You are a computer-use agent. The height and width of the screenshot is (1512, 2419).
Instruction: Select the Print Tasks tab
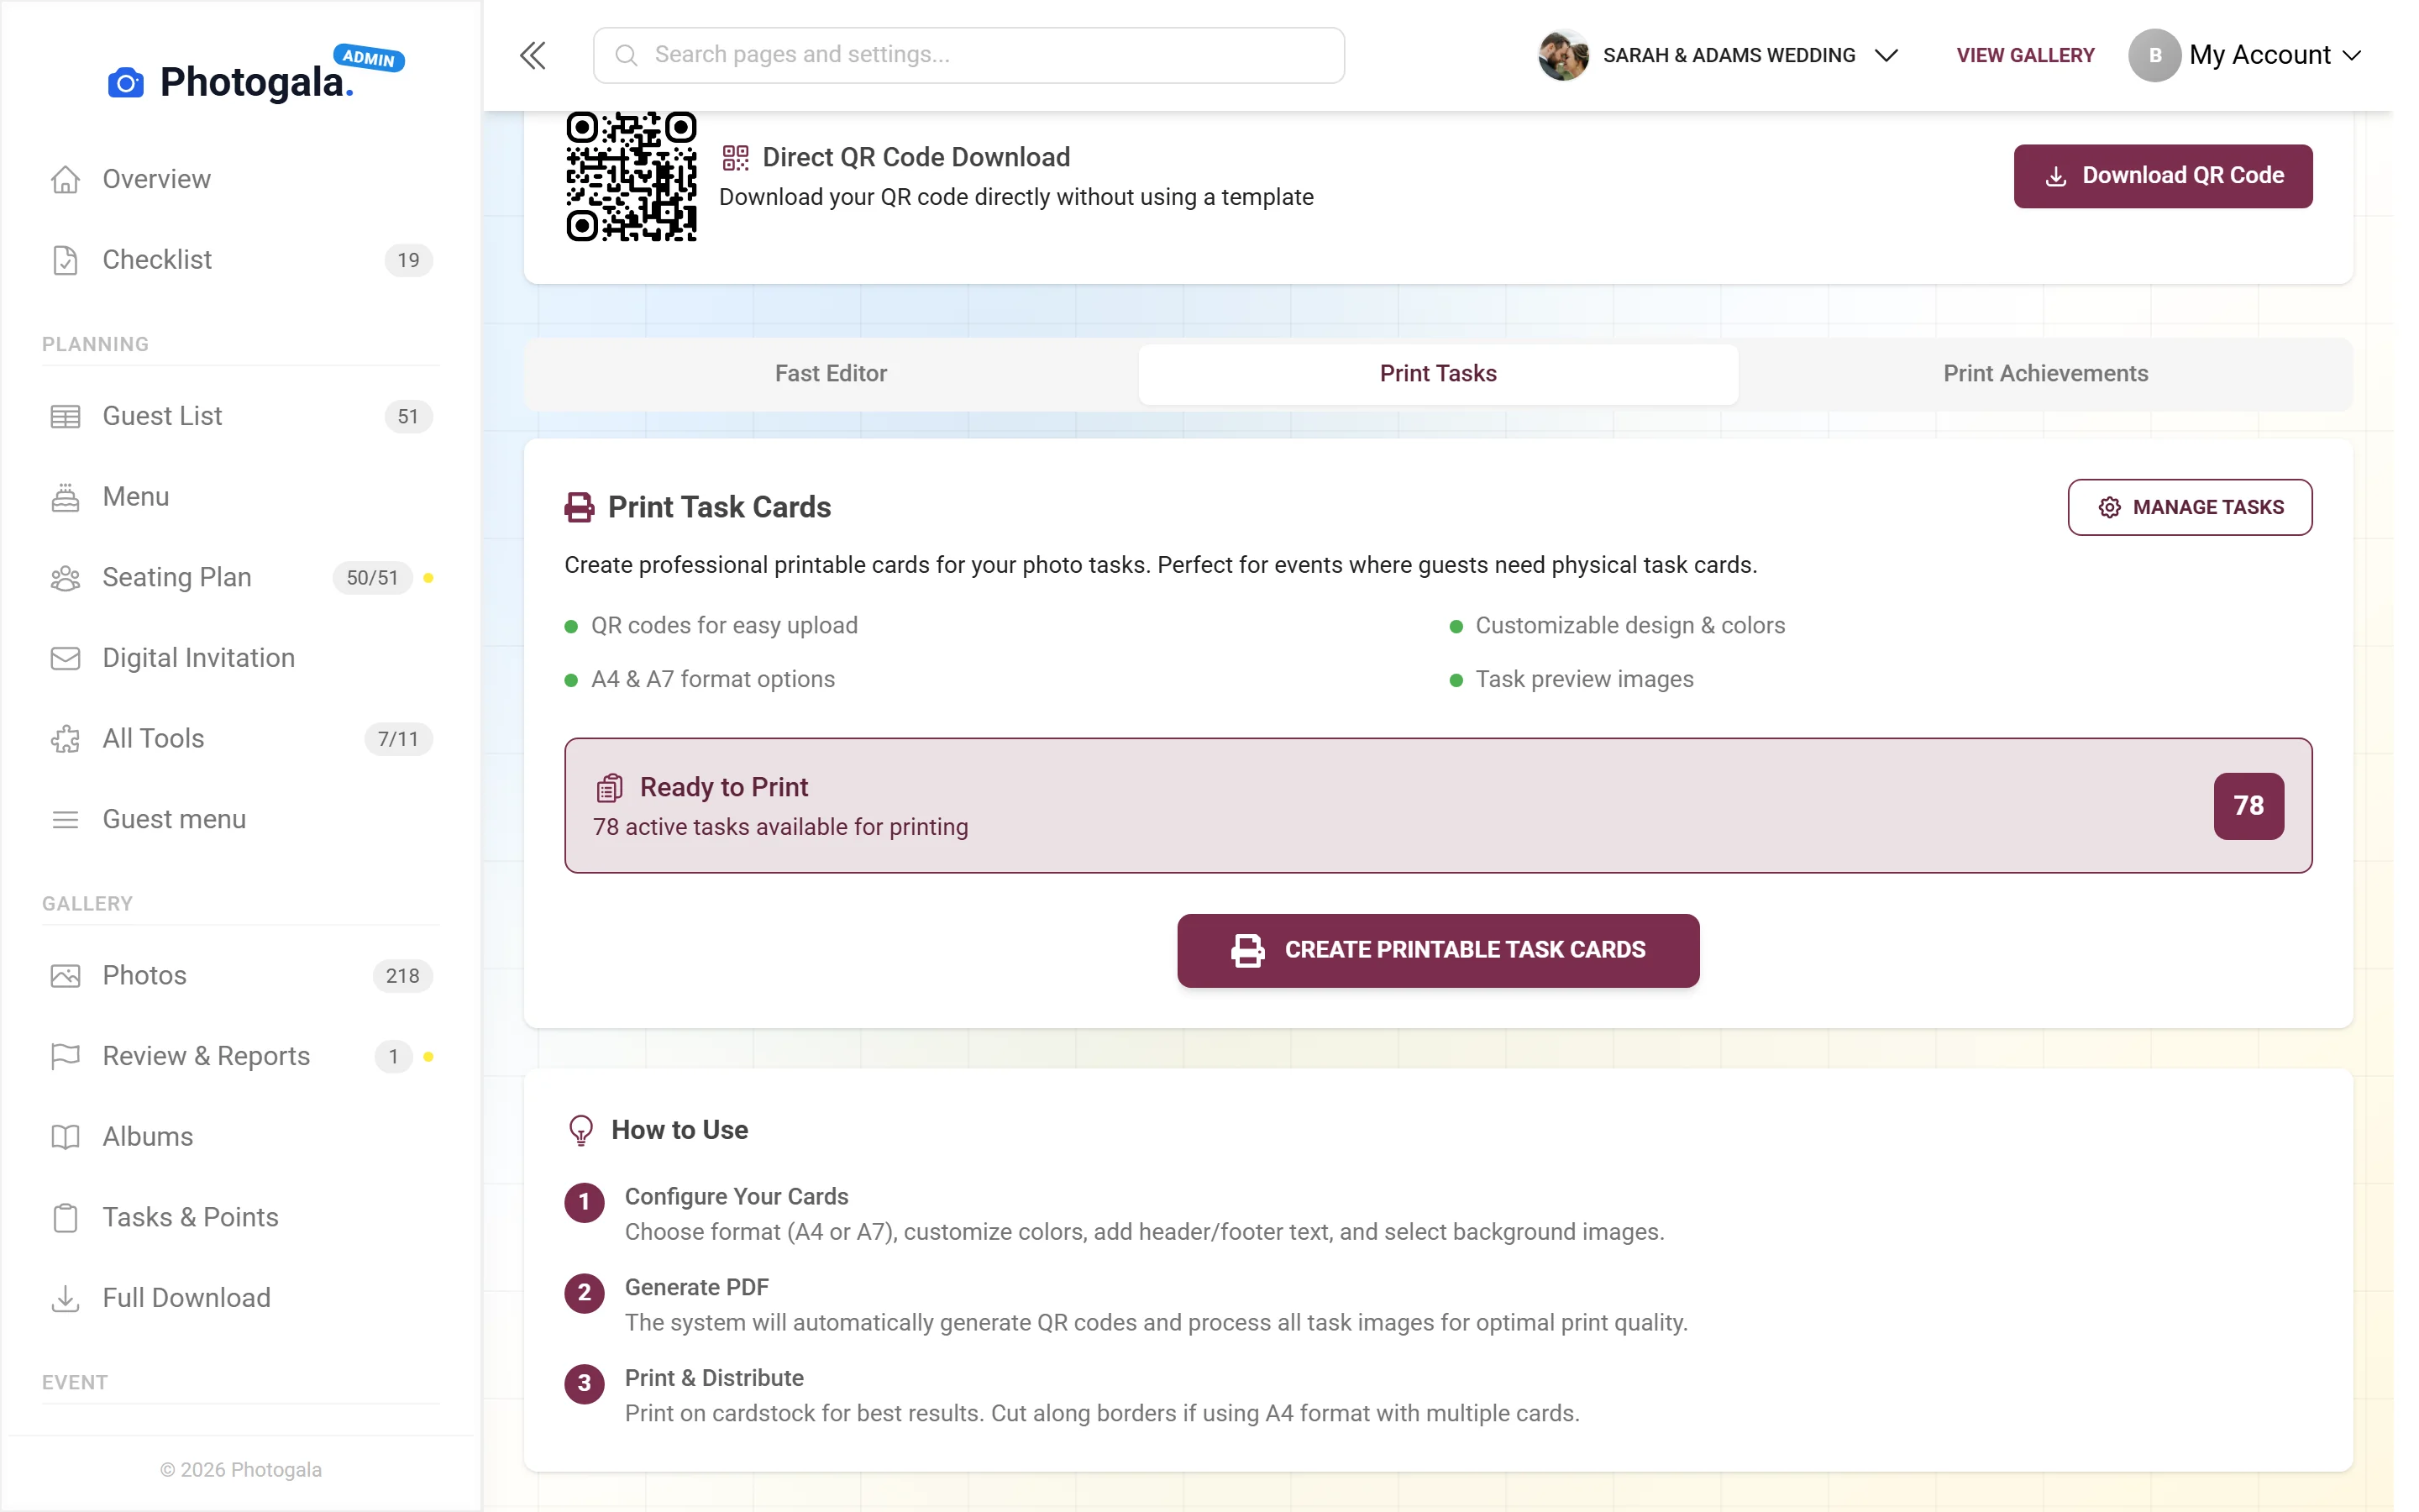(x=1439, y=374)
